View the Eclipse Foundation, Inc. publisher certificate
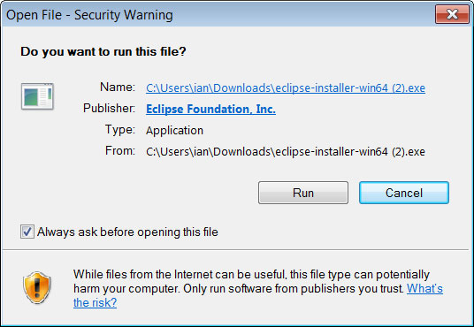This screenshot has height=327, width=474. pyautogui.click(x=210, y=109)
